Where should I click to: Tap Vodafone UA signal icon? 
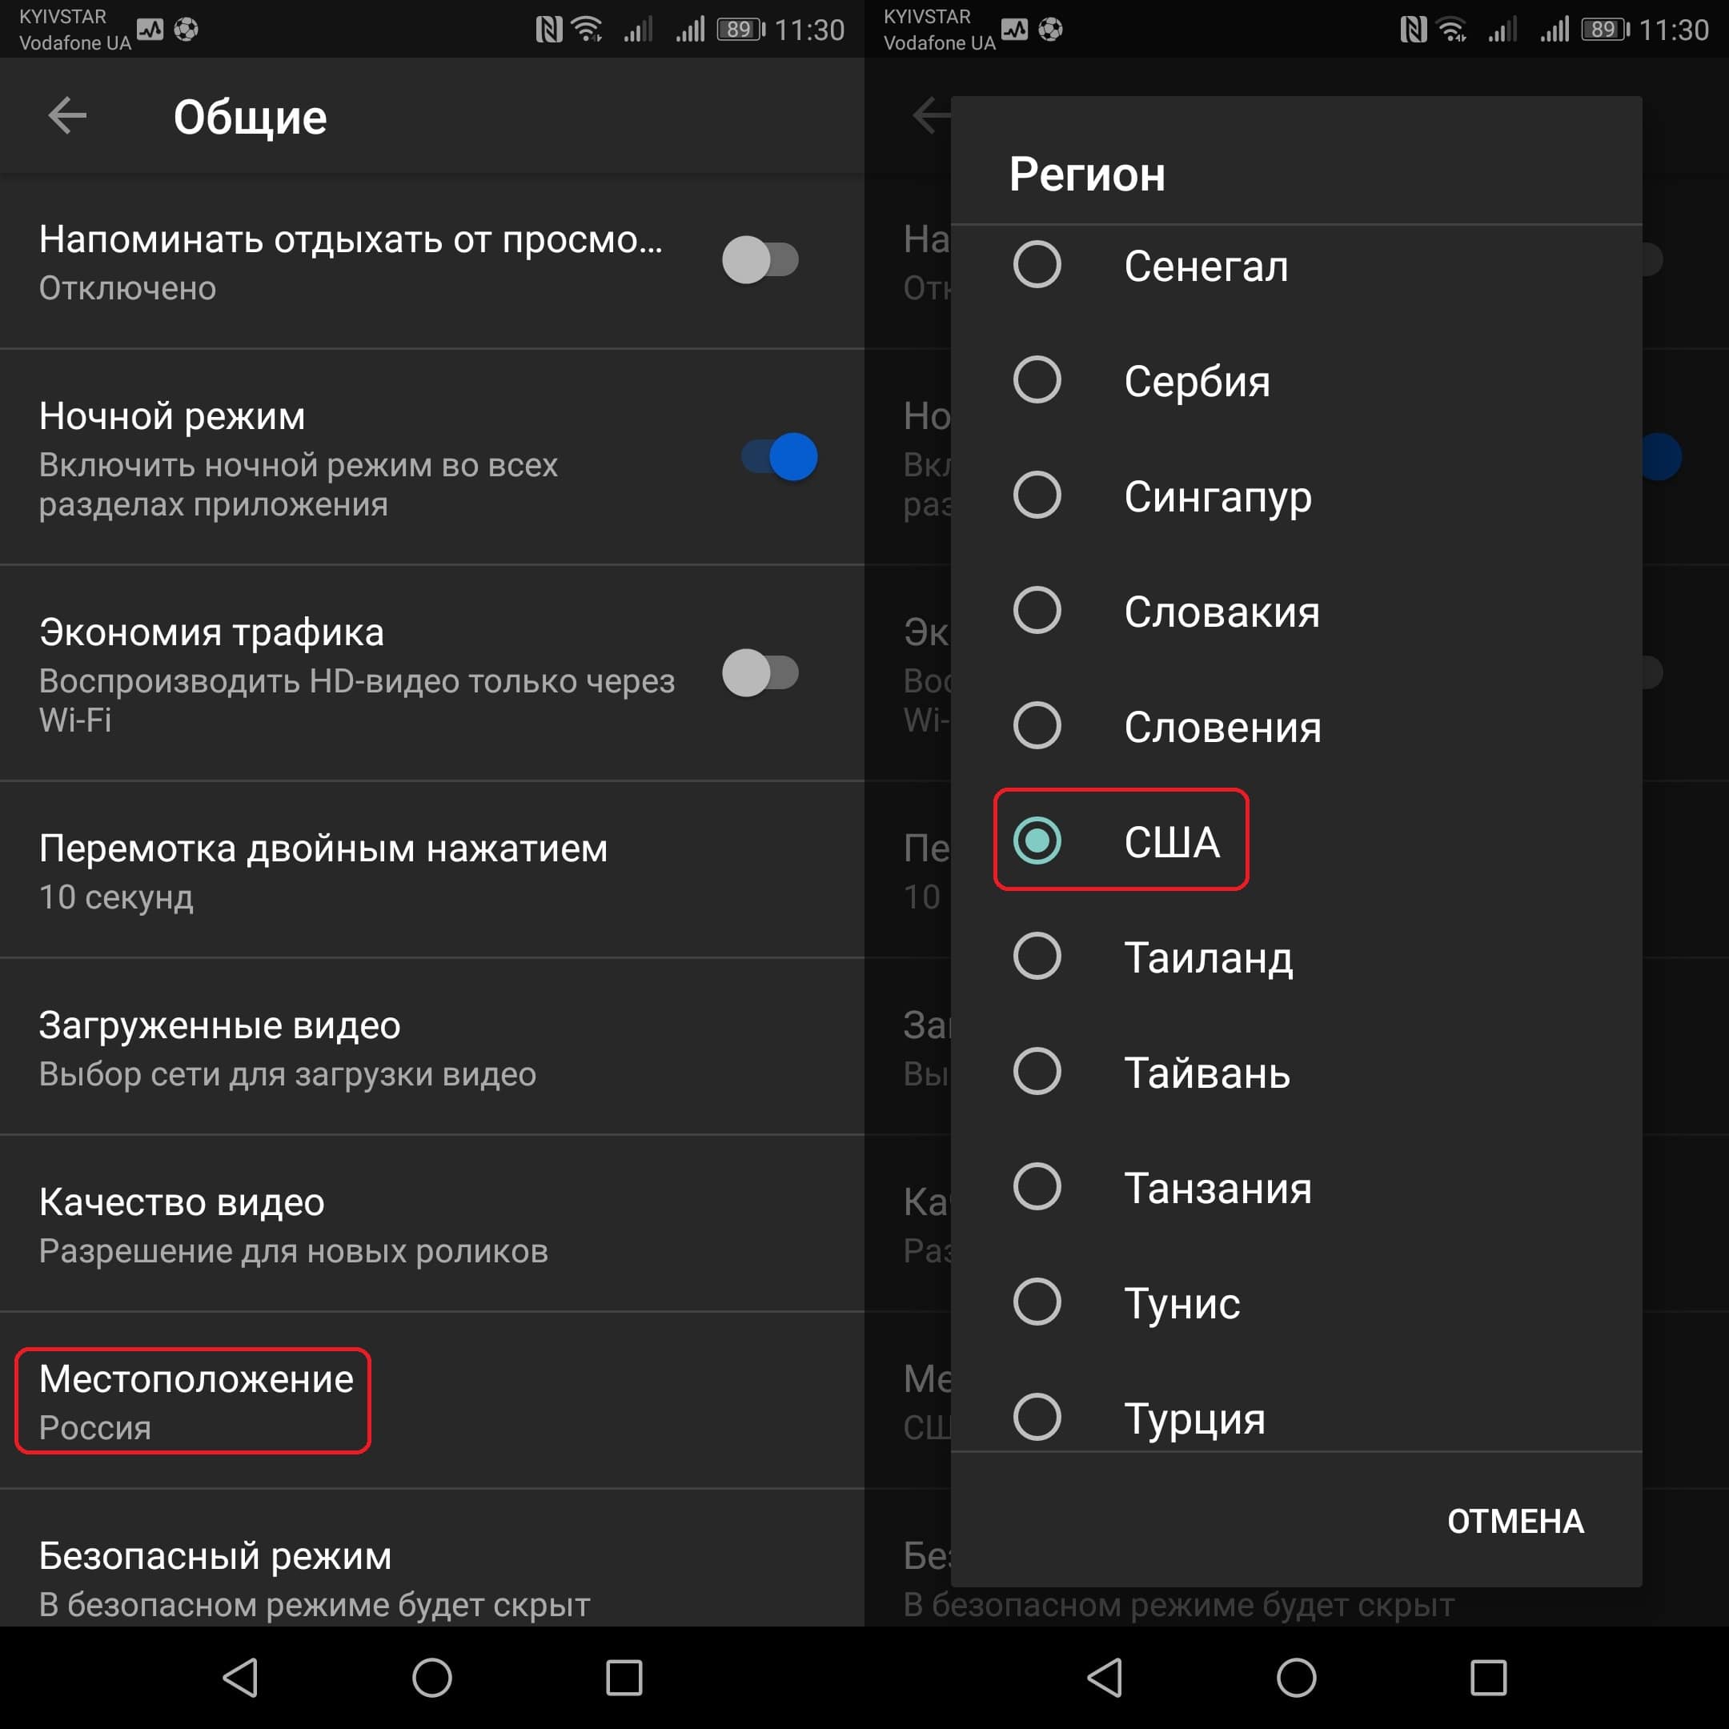703,24
